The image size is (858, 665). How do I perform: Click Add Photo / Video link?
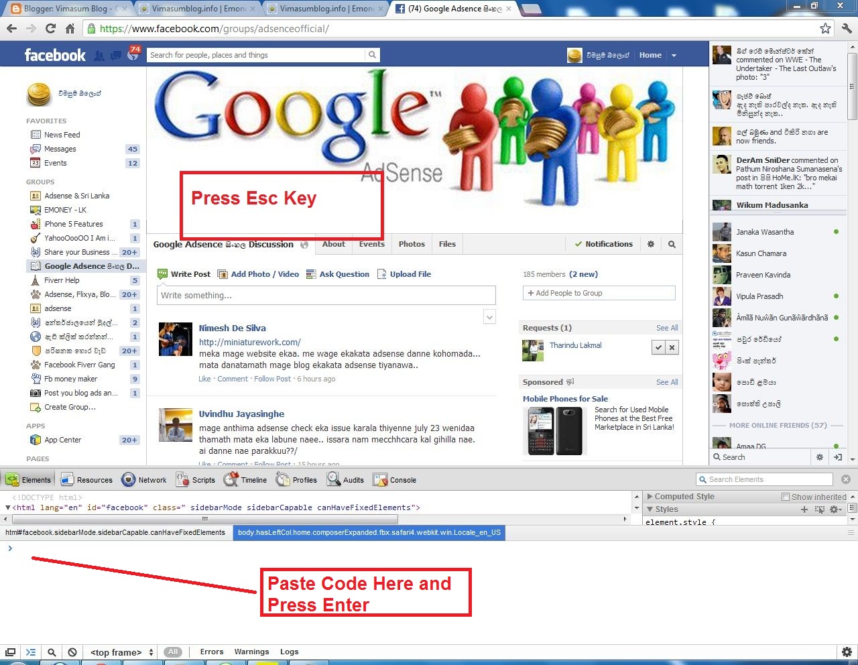pos(258,274)
